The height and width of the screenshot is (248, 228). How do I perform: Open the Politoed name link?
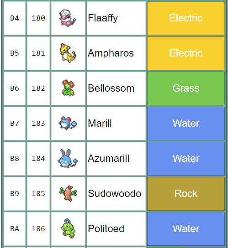pyautogui.click(x=106, y=228)
